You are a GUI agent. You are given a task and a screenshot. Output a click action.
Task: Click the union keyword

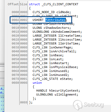37,83
